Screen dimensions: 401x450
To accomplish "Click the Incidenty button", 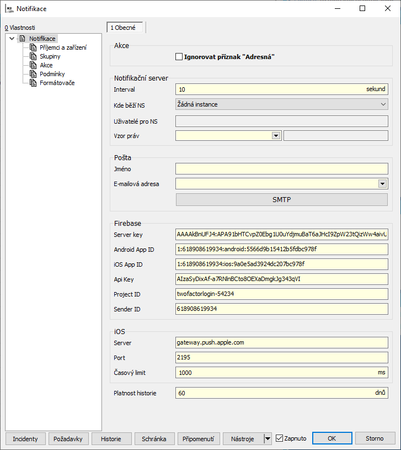I will pyautogui.click(x=25, y=438).
